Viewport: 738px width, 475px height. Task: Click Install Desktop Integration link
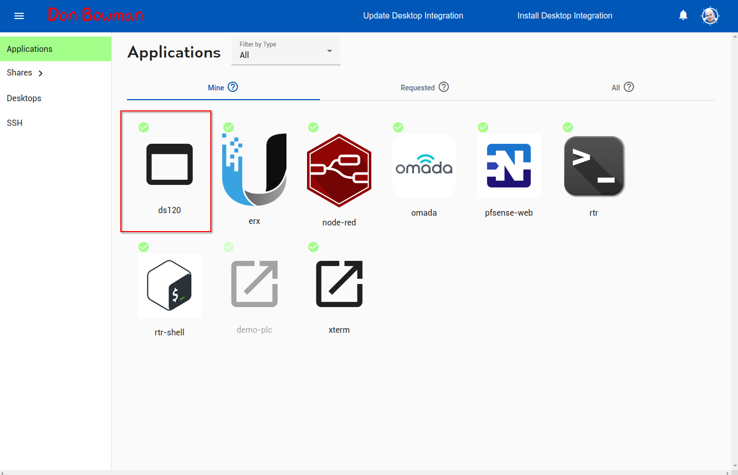[x=565, y=15]
